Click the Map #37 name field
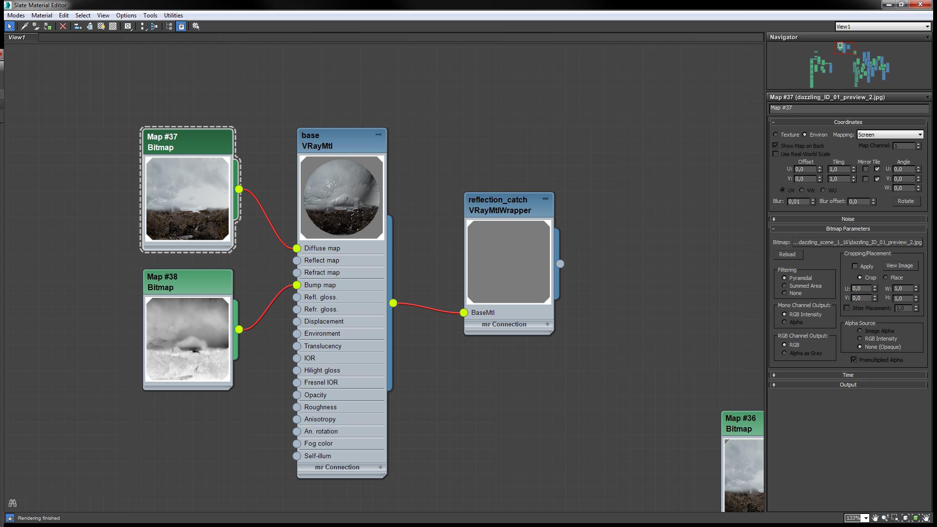This screenshot has height=527, width=937. point(849,108)
